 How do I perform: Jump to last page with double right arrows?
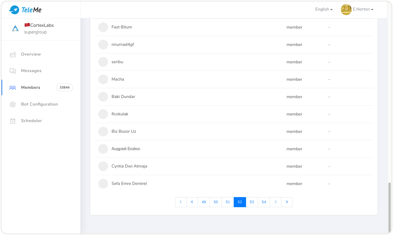point(287,202)
